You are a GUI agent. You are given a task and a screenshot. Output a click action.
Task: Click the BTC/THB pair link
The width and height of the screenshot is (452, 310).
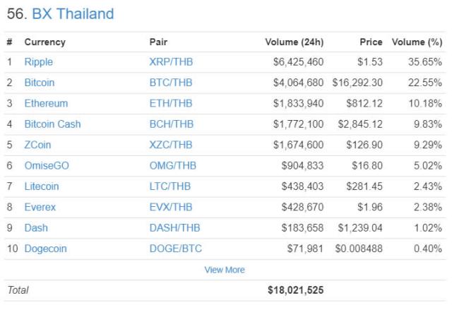(x=171, y=83)
